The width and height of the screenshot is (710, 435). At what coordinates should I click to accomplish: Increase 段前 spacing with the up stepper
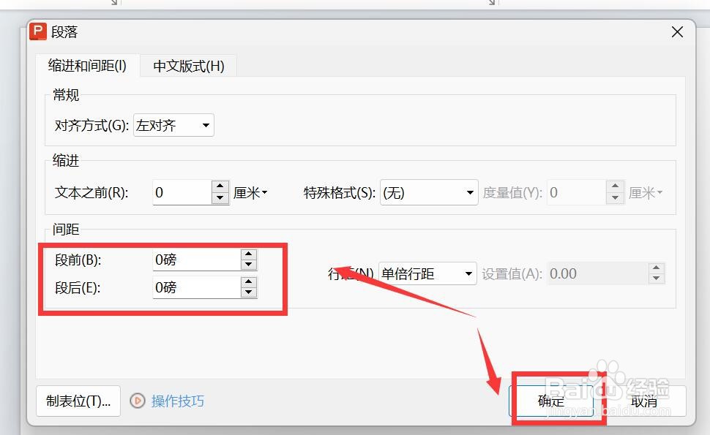pyautogui.click(x=248, y=255)
